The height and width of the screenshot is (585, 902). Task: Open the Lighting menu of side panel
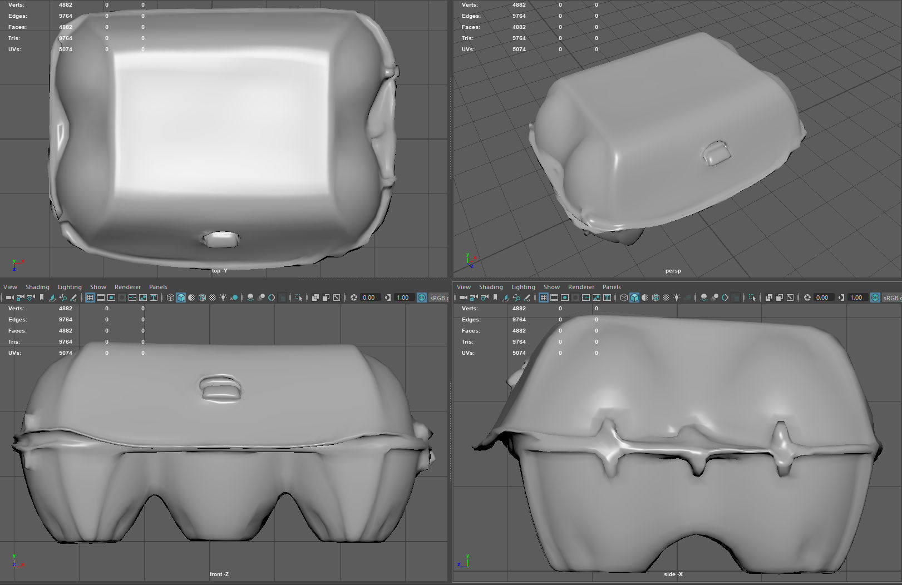point(523,287)
